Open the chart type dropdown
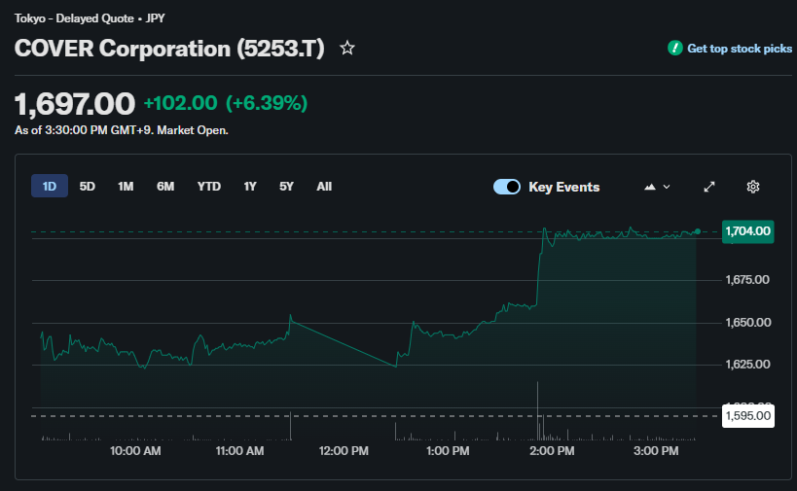Viewport: 797px width, 491px height. pos(657,187)
